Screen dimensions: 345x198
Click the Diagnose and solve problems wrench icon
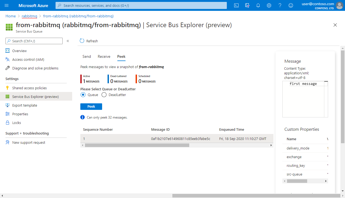tap(8, 68)
